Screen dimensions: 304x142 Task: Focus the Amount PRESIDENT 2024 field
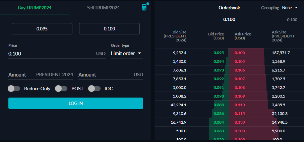(x=41, y=75)
